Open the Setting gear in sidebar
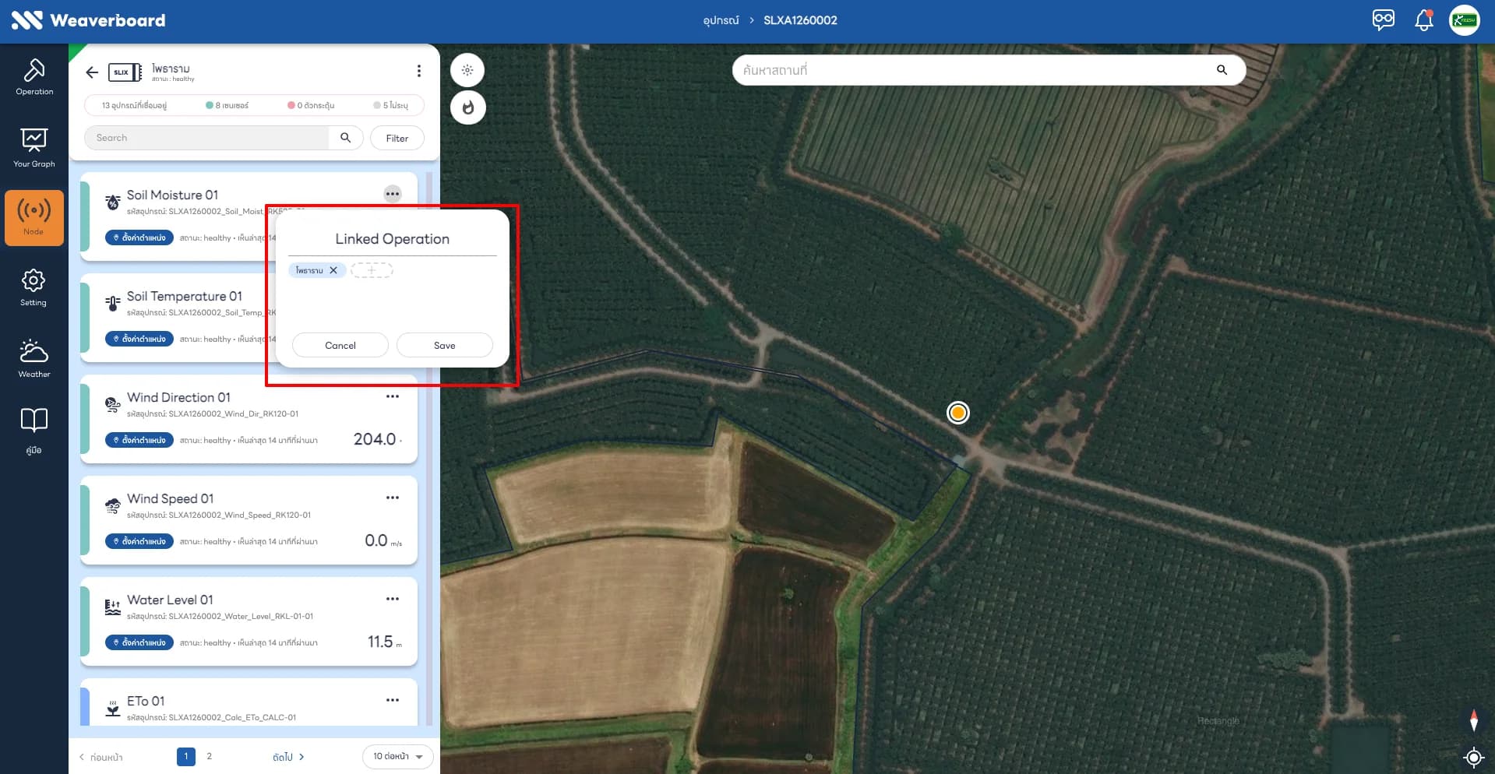This screenshot has height=774, width=1495. click(x=33, y=287)
